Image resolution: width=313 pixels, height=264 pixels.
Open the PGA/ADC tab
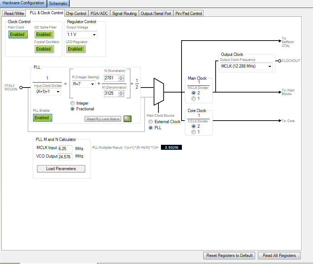point(99,14)
